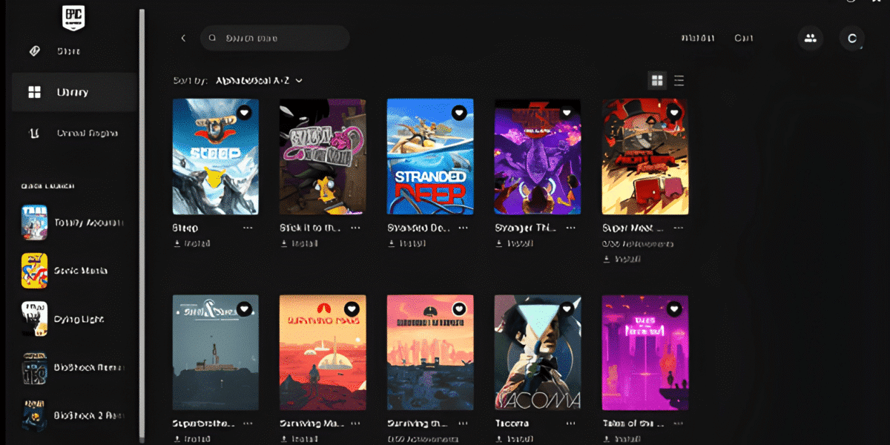Viewport: 890px width, 445px height.
Task: Click the search store input field
Action: coord(274,38)
